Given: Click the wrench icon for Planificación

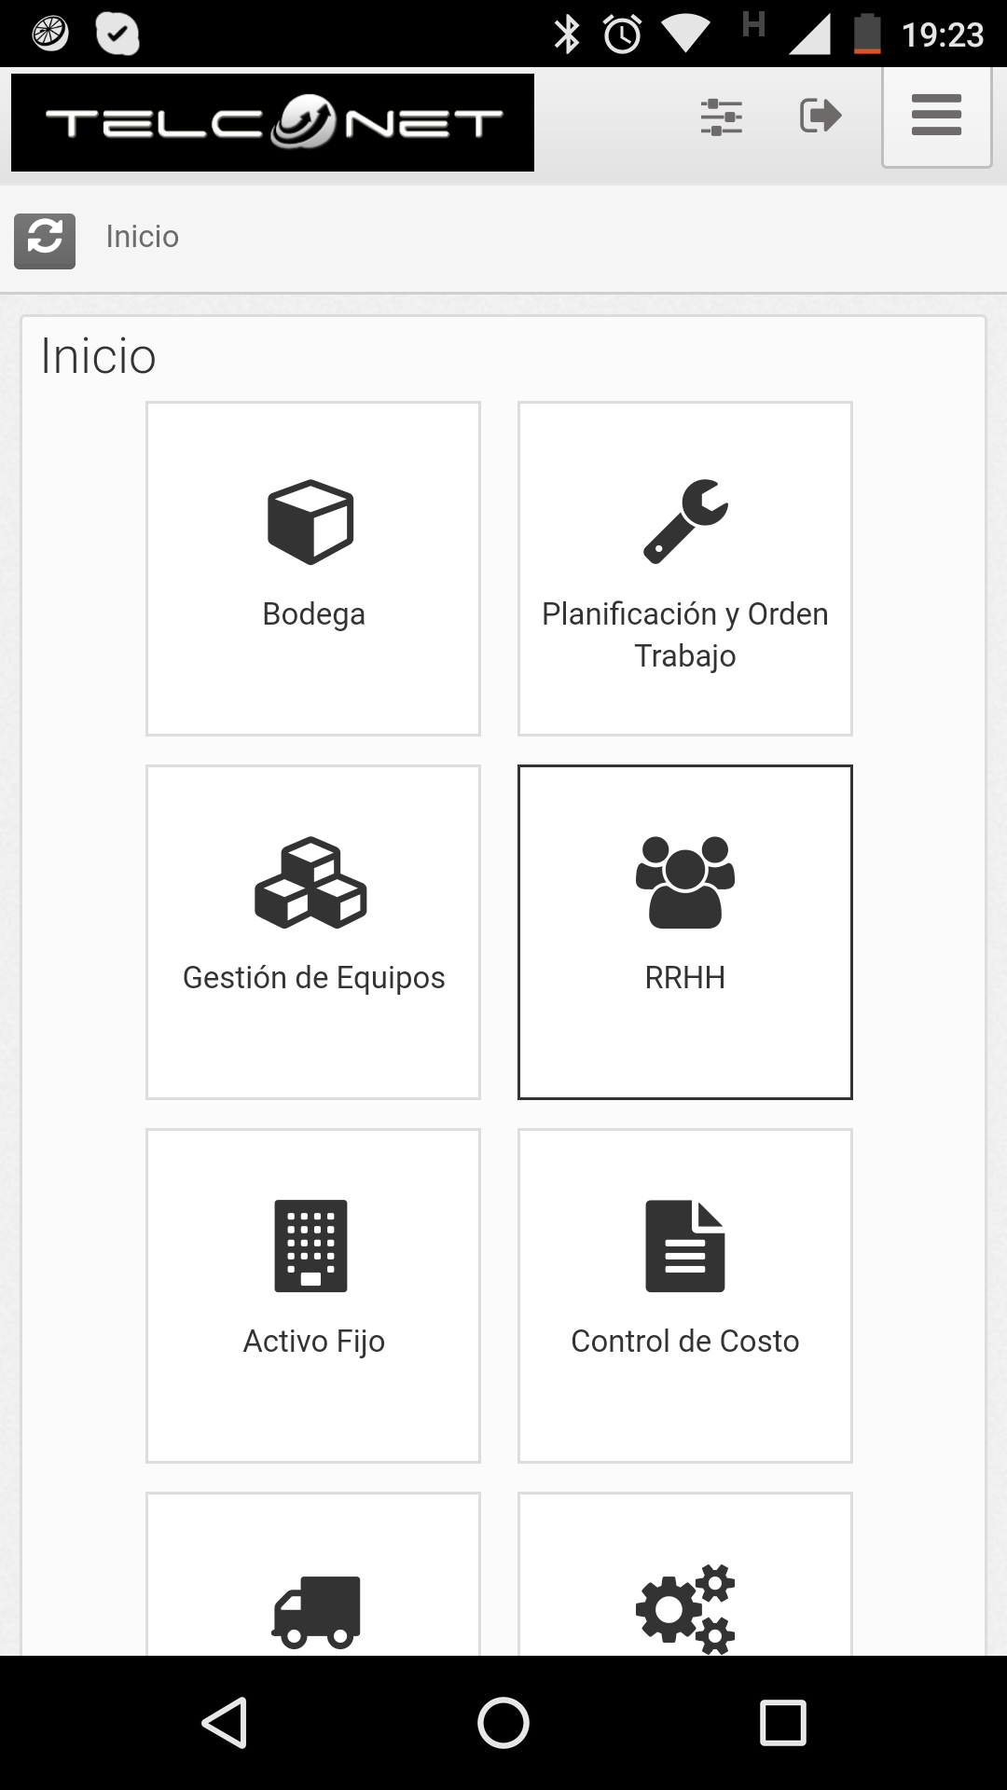Looking at the screenshot, I should pyautogui.click(x=685, y=521).
